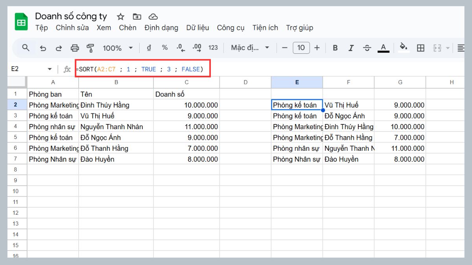Screen dimensions: 472x265
Task: Open the text color picker
Action: (383, 48)
